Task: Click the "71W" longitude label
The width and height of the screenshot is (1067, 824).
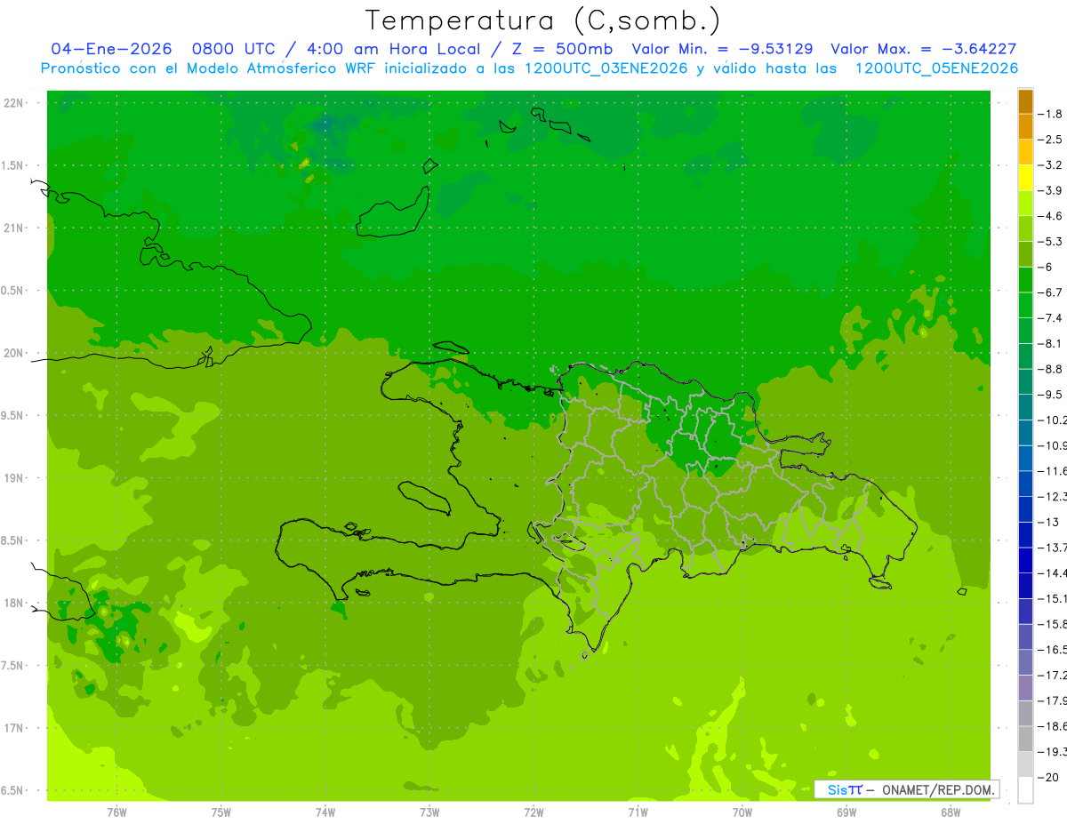Action: [638, 812]
